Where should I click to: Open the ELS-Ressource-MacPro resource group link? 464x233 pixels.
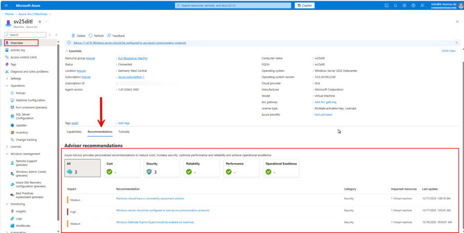pos(133,58)
